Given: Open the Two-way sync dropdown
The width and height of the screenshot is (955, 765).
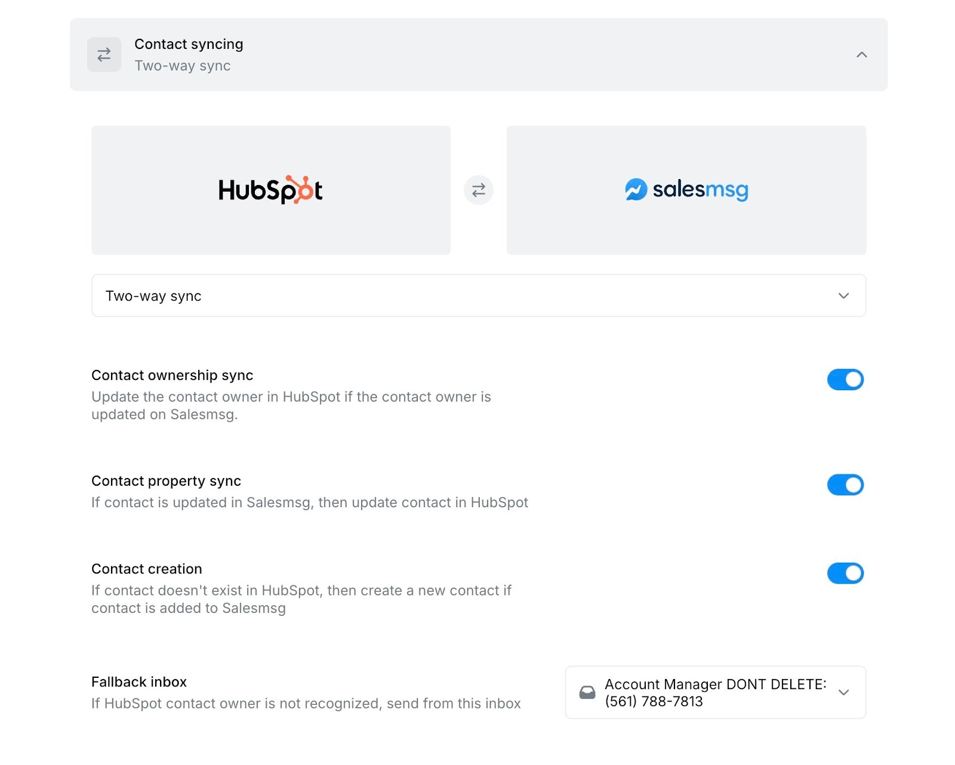Looking at the screenshot, I should point(479,295).
